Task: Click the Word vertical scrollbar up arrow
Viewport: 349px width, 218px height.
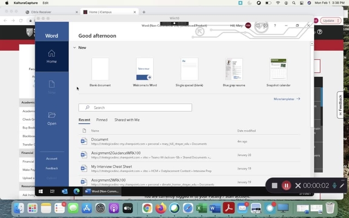Action: 312,44
